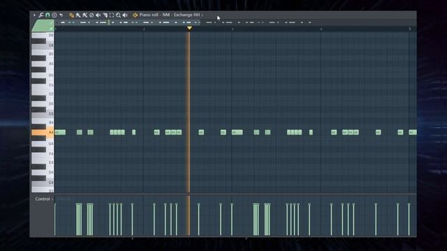Click the B4 piano key
The image size is (447, 251).
coord(43,123)
